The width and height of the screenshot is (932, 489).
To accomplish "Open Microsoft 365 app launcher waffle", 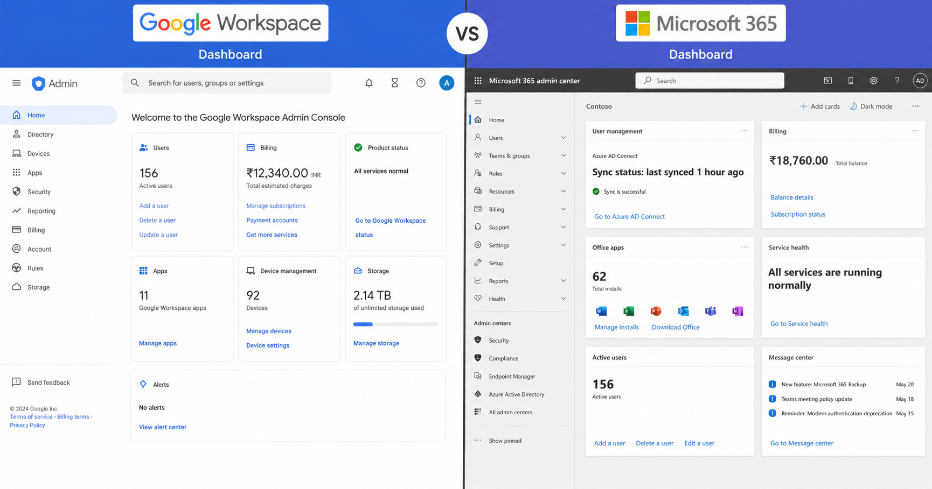I will (x=478, y=81).
